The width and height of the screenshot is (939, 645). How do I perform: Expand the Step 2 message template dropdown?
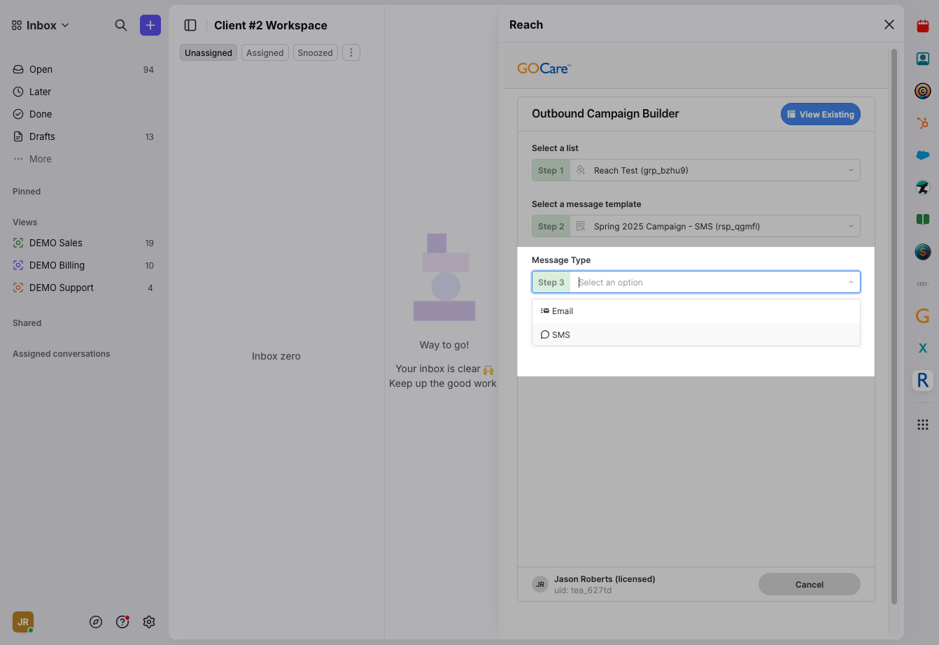[x=714, y=226]
